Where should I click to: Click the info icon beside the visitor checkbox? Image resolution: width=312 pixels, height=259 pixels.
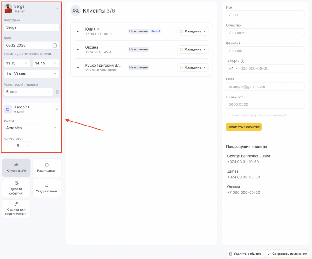pos(285,115)
